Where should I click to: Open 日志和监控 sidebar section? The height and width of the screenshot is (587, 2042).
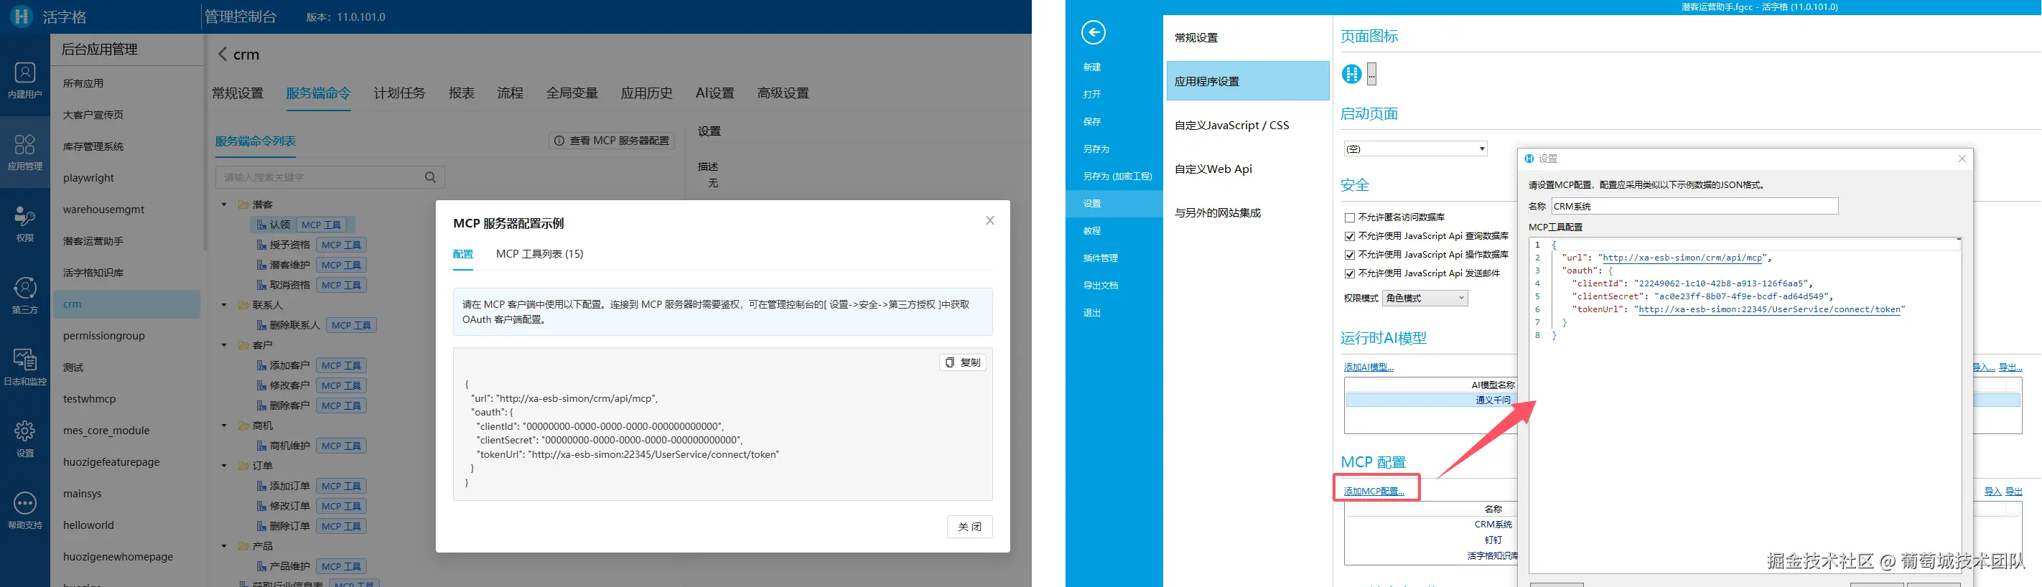[x=24, y=367]
